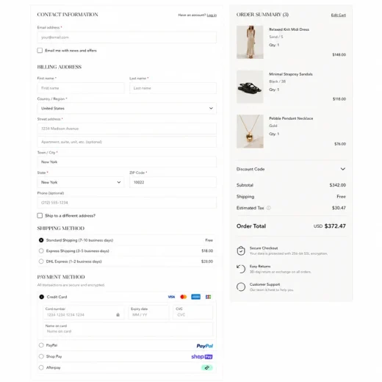This screenshot has height=382, width=382.
Task: Click the Afterpay logo icon
Action: (x=207, y=367)
